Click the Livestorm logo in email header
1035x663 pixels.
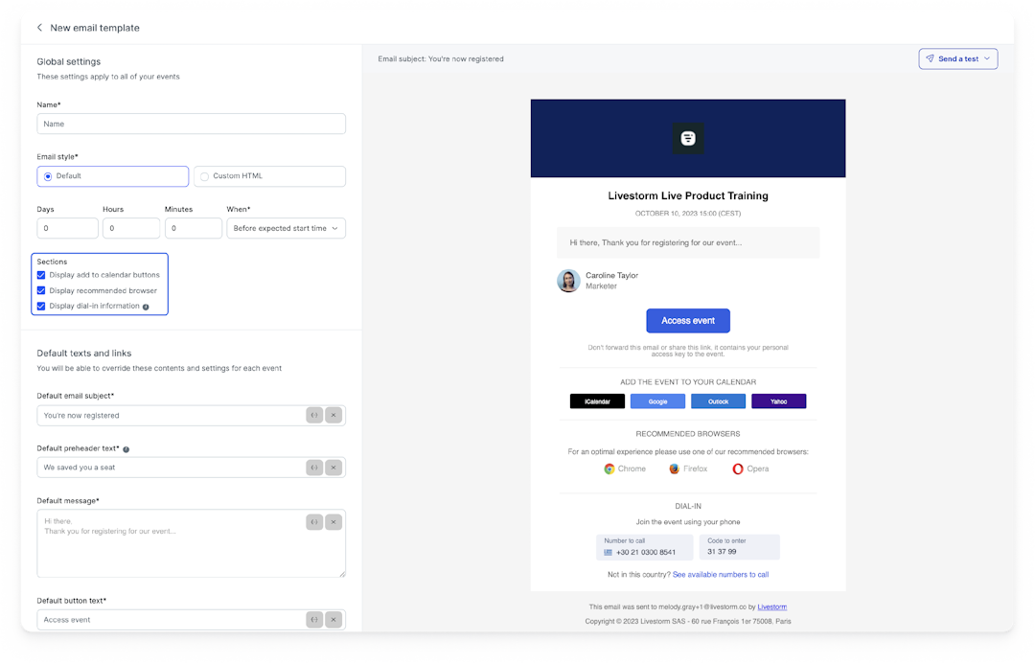(x=688, y=139)
